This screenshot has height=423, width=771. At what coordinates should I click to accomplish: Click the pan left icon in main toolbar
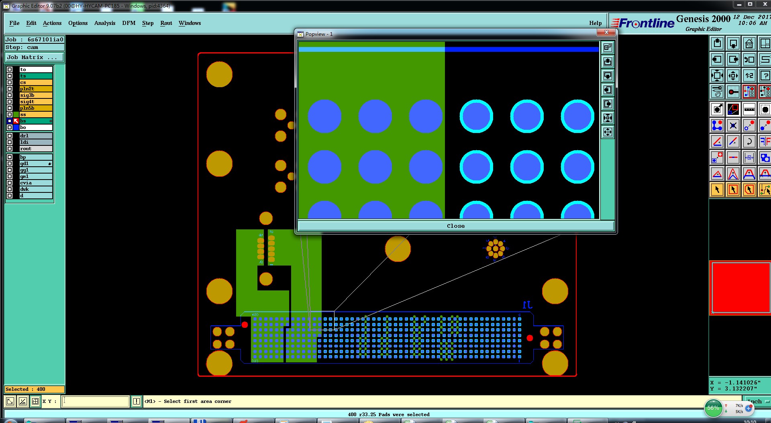[x=717, y=59]
